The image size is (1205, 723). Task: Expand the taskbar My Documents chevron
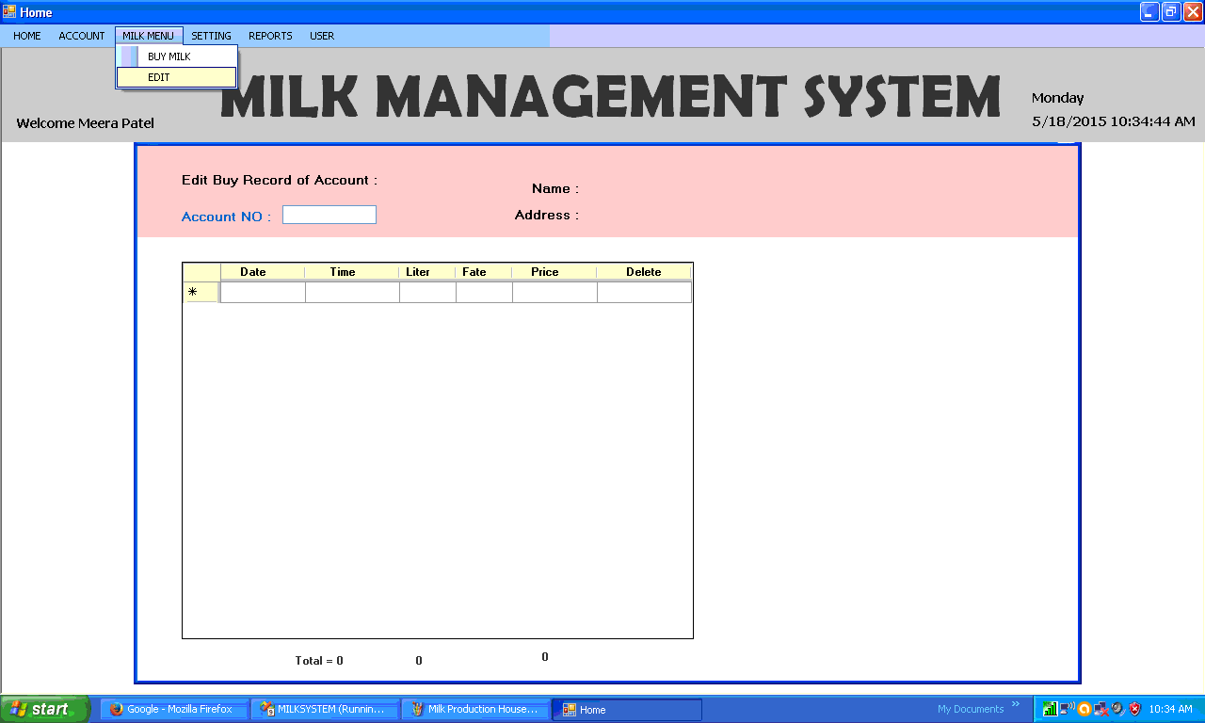pyautogui.click(x=1016, y=704)
